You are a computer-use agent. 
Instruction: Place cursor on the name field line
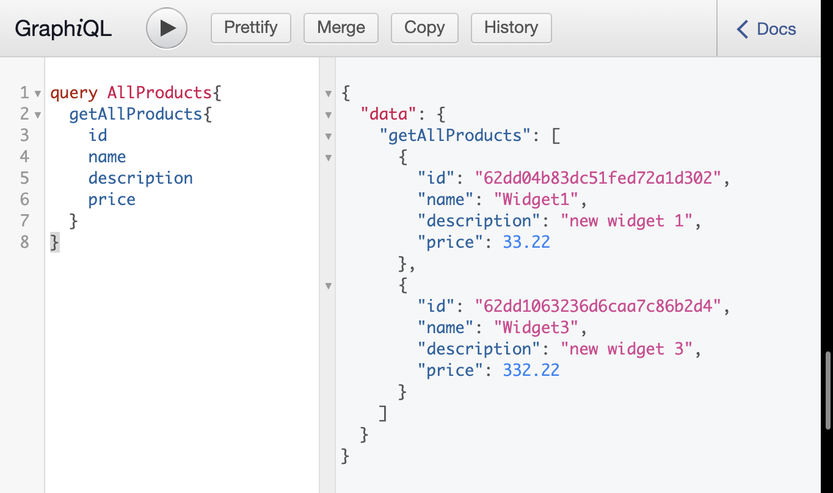pos(107,157)
